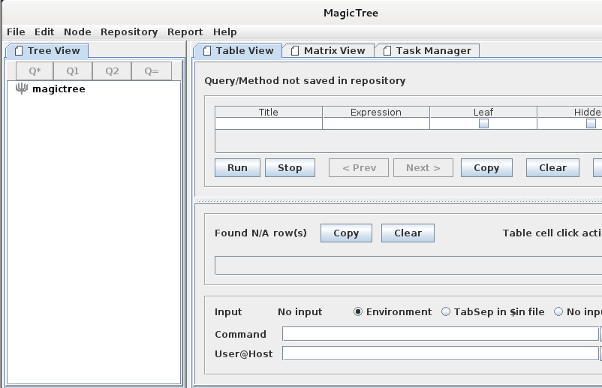
Task: Select the No input radio button
Action: coord(558,311)
